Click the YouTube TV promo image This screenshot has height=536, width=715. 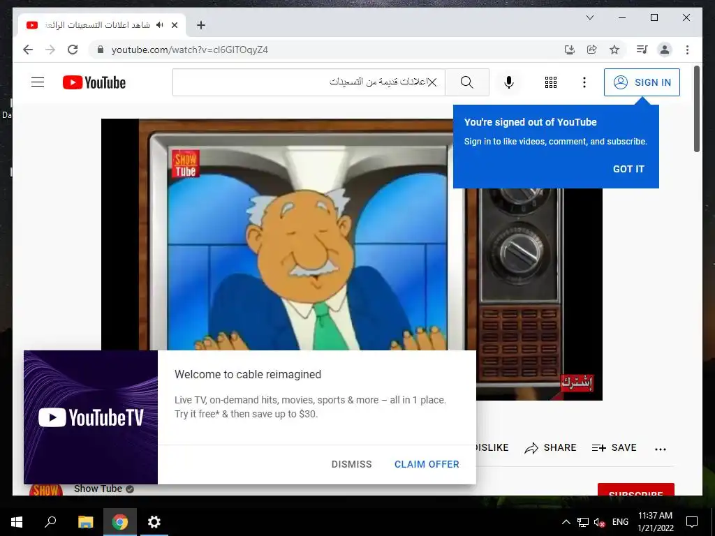(91, 417)
